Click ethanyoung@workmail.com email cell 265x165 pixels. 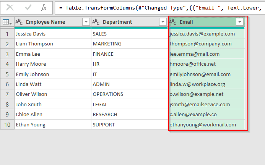[x=206, y=125]
